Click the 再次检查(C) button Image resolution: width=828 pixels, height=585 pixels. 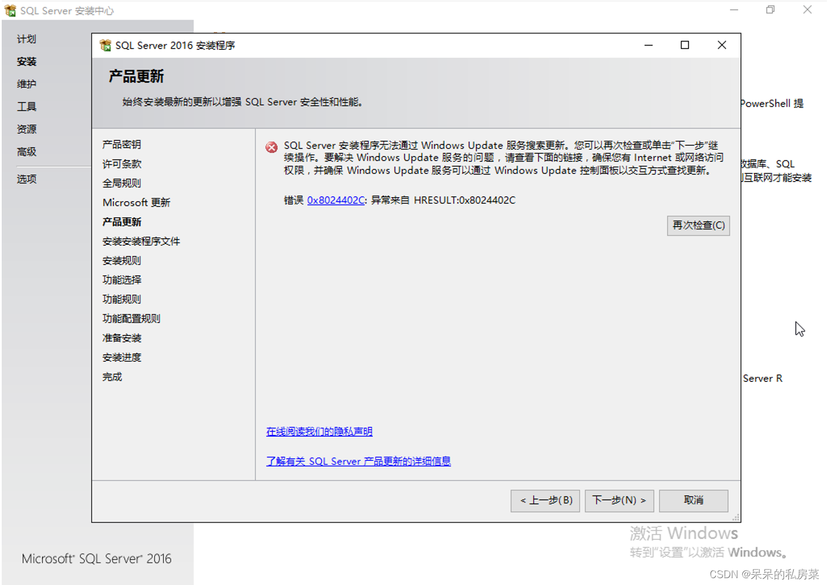coord(698,225)
